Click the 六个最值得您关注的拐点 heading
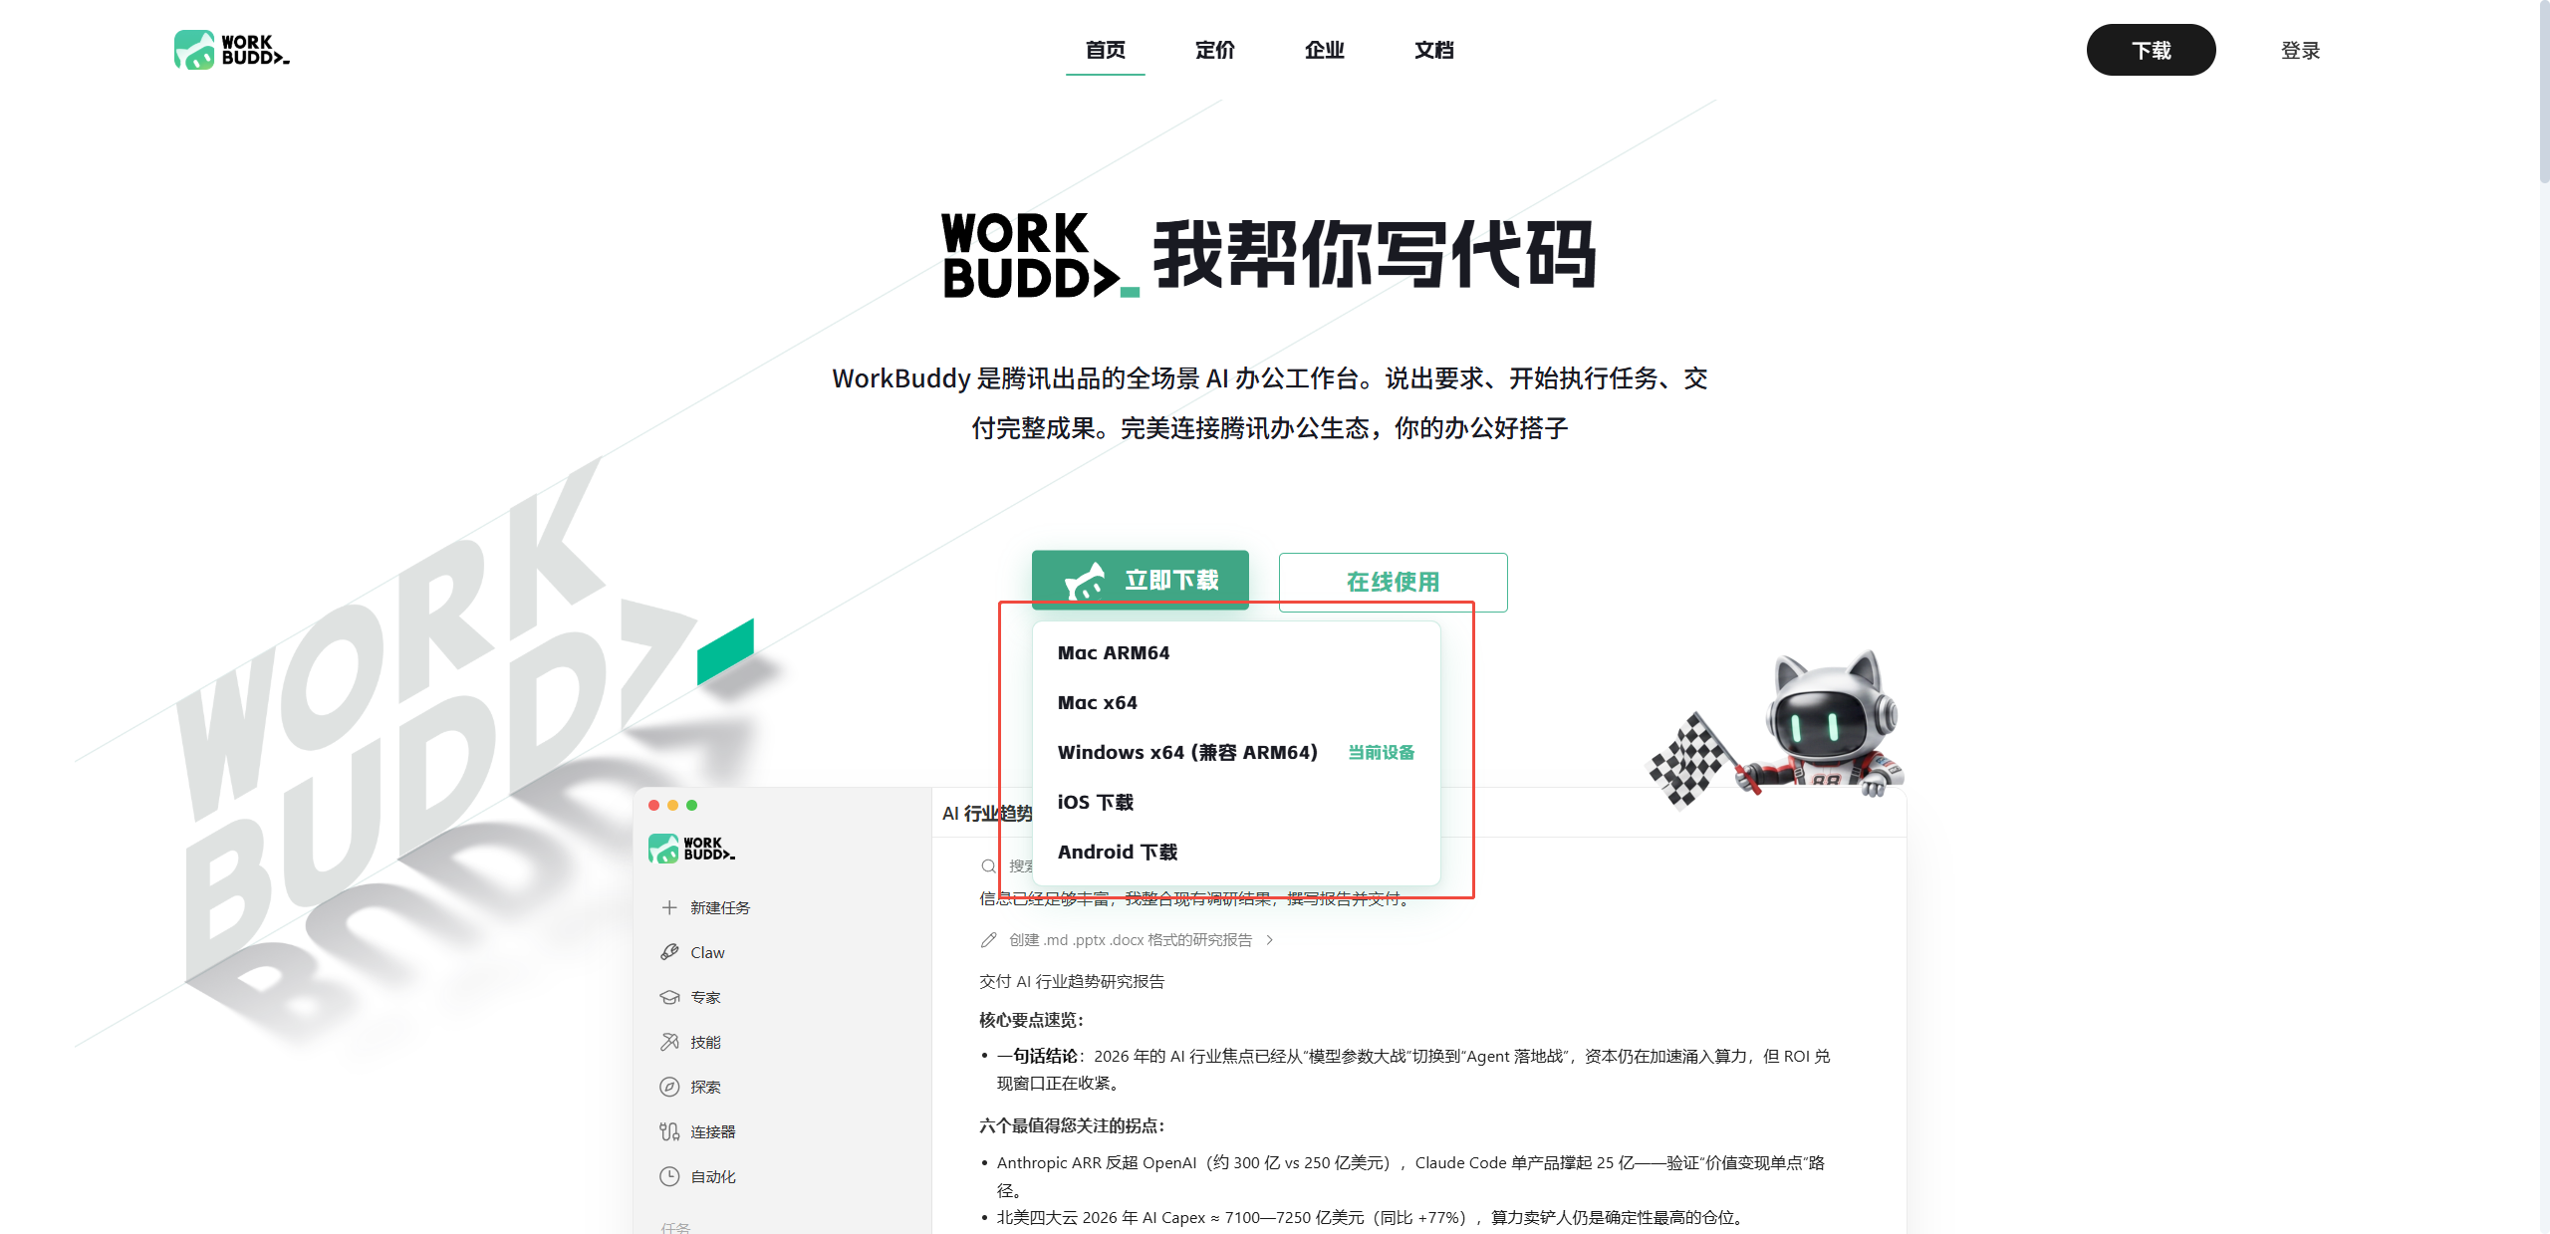The height and width of the screenshot is (1234, 2550). pos(1072,1125)
